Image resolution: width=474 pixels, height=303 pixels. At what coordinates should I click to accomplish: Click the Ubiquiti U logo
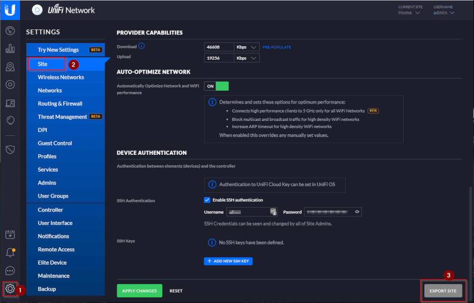[x=10, y=10]
